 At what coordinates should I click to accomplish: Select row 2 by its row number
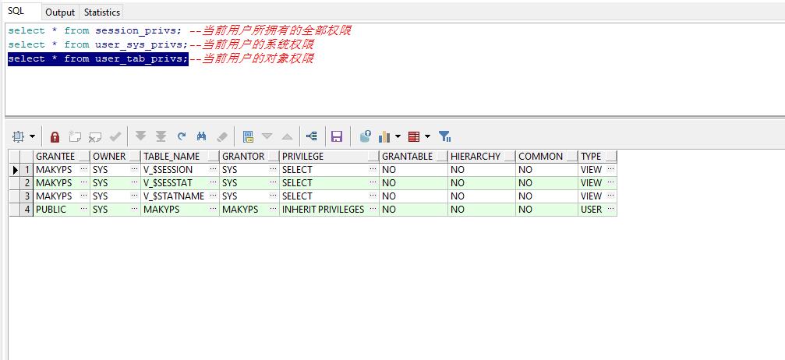pos(27,183)
